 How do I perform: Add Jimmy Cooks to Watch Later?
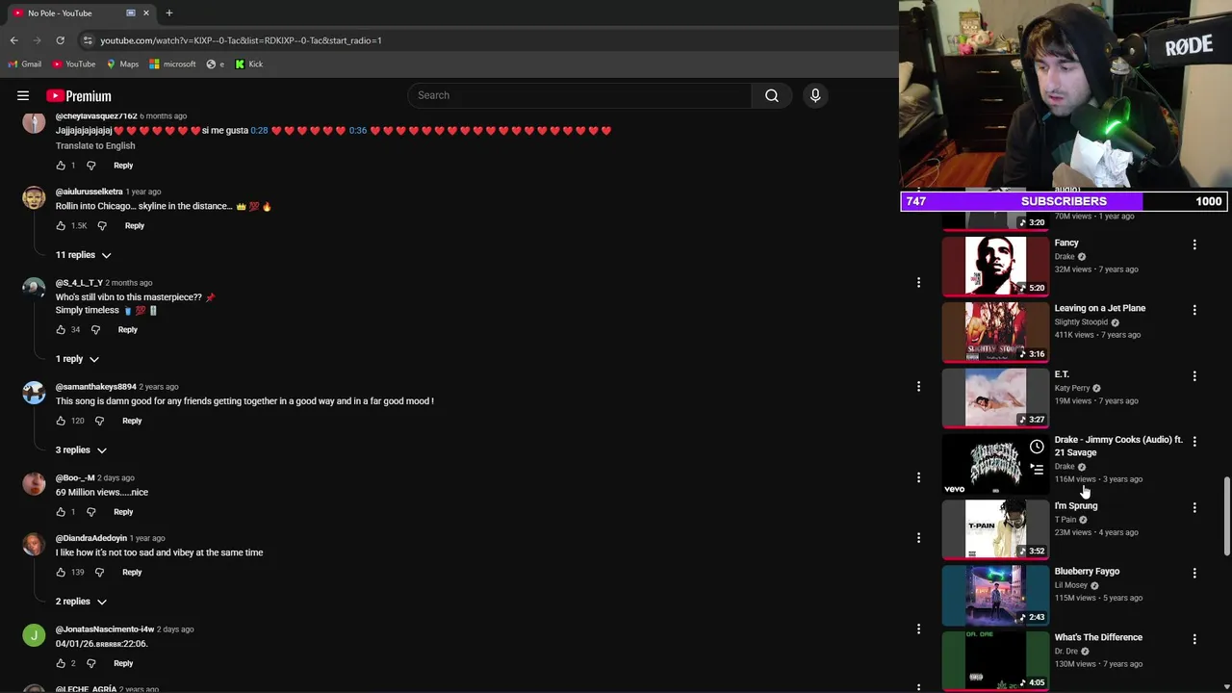pos(1037,447)
